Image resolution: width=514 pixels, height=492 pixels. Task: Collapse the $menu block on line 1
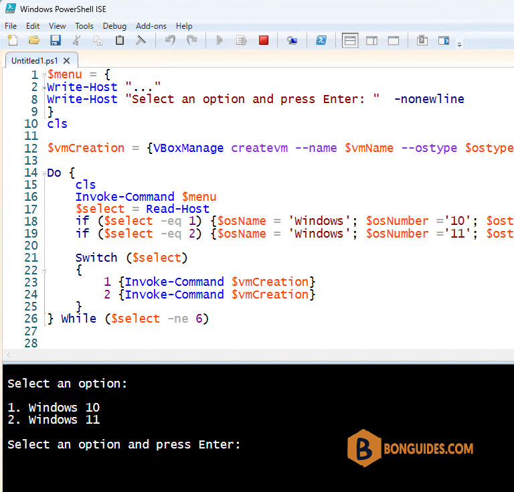click(44, 76)
